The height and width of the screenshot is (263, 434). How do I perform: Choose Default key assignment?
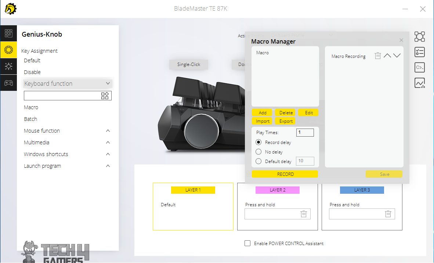tap(32, 60)
